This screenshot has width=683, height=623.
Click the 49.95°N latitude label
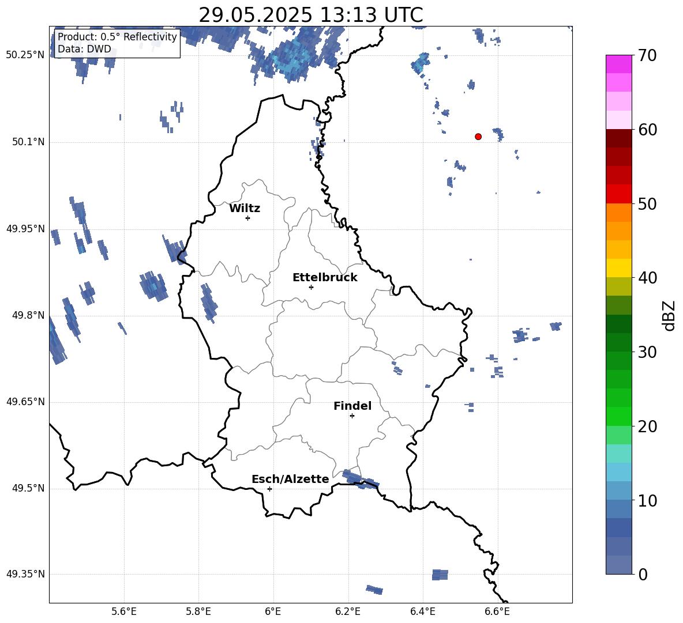point(25,229)
